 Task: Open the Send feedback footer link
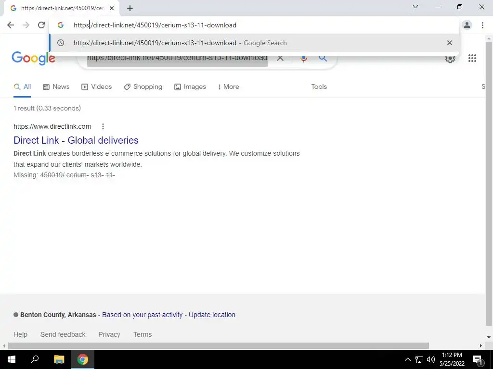63,334
